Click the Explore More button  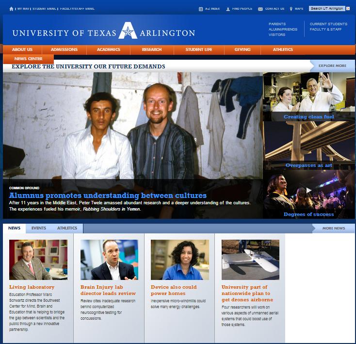(x=332, y=66)
